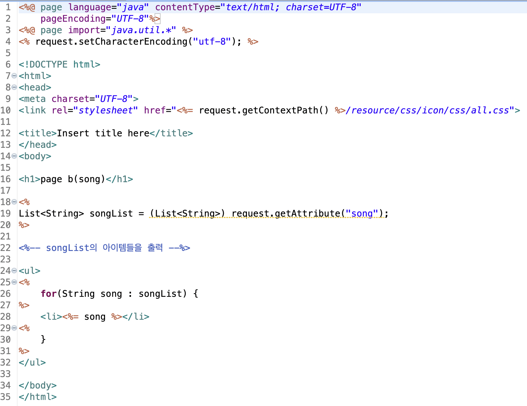Click the line number 35 in the gutter

[x=5, y=397]
